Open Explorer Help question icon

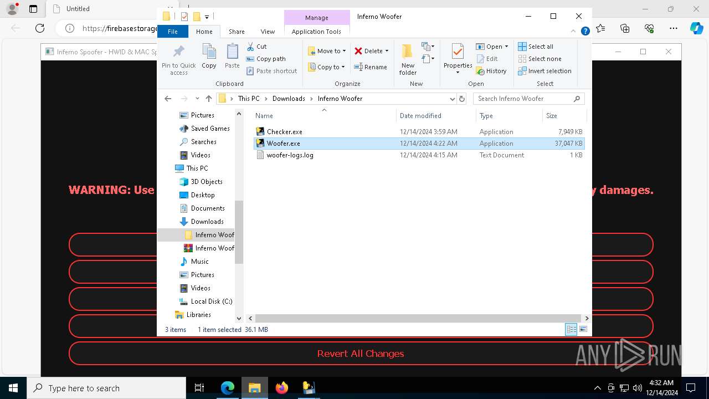(x=585, y=32)
